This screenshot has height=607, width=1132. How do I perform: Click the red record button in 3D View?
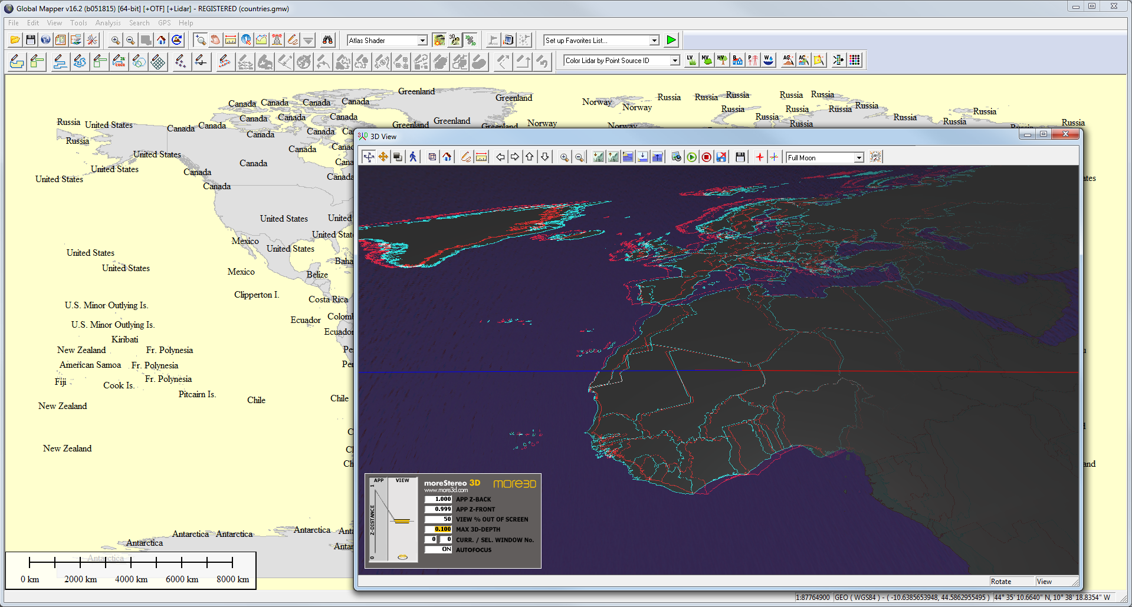point(706,157)
